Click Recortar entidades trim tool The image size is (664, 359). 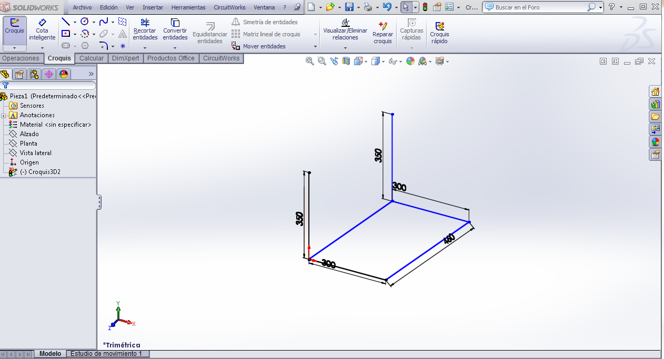coord(145,29)
